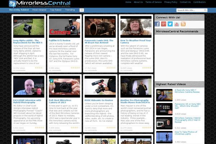Click the compact camera poll thumbnail
Viewport: 216px width, 144px height.
tap(64, 87)
